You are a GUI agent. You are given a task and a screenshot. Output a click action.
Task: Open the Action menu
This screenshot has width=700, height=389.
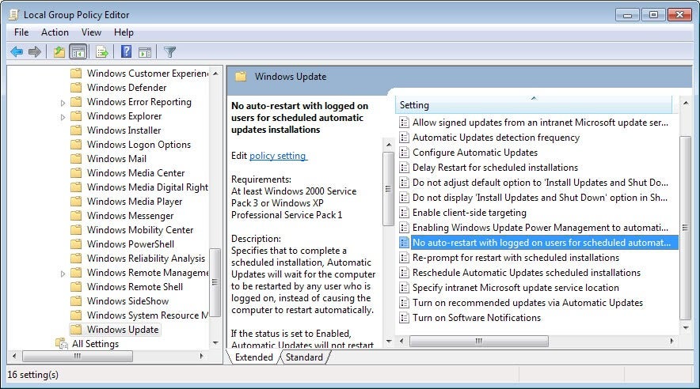55,32
